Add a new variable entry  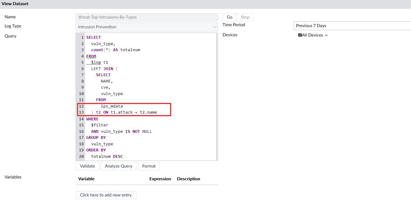(106, 195)
